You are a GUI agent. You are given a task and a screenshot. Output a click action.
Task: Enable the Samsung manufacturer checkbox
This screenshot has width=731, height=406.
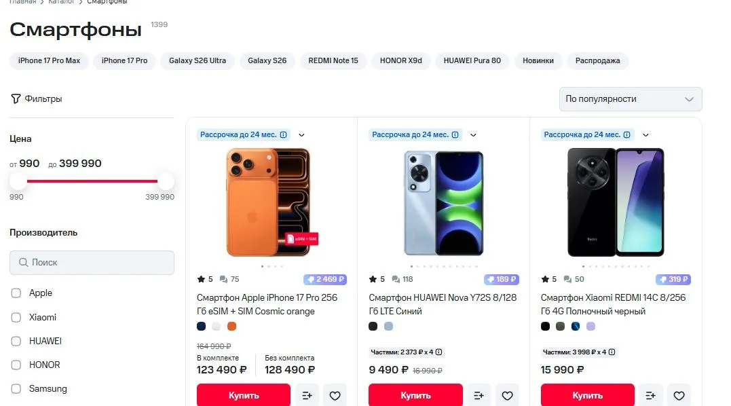pyautogui.click(x=16, y=389)
